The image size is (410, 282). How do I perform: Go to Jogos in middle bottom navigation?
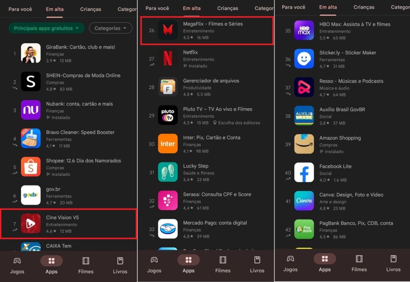[154, 264]
